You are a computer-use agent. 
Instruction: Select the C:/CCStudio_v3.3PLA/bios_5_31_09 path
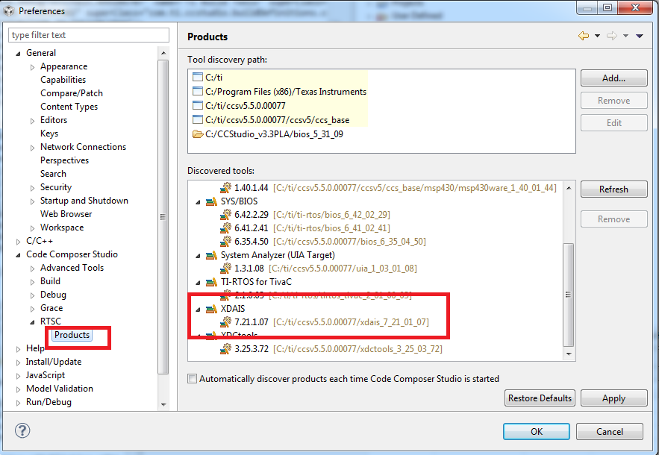coord(274,134)
